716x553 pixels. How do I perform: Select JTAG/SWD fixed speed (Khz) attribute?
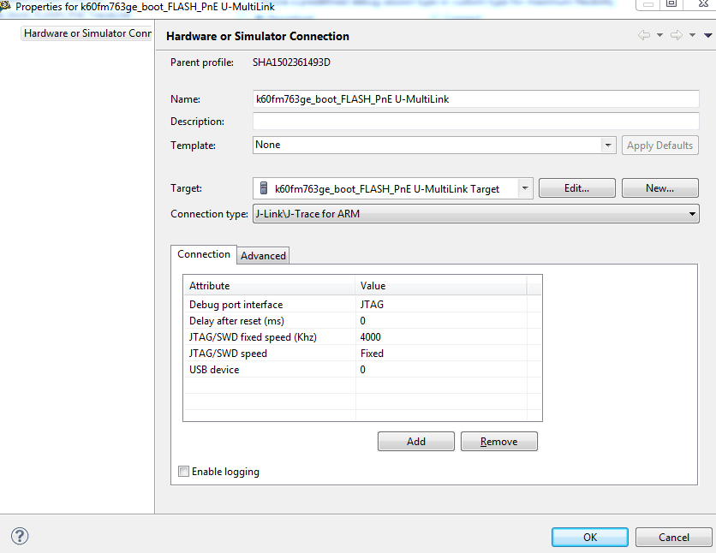(253, 337)
